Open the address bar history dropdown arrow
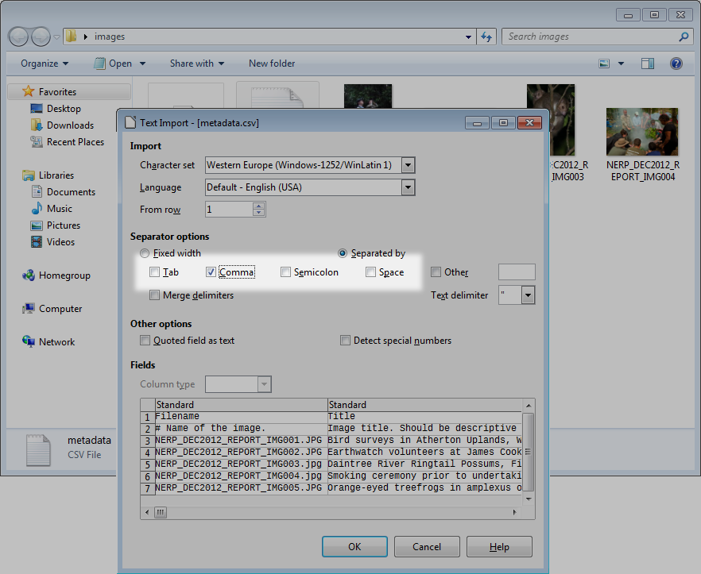 [468, 37]
